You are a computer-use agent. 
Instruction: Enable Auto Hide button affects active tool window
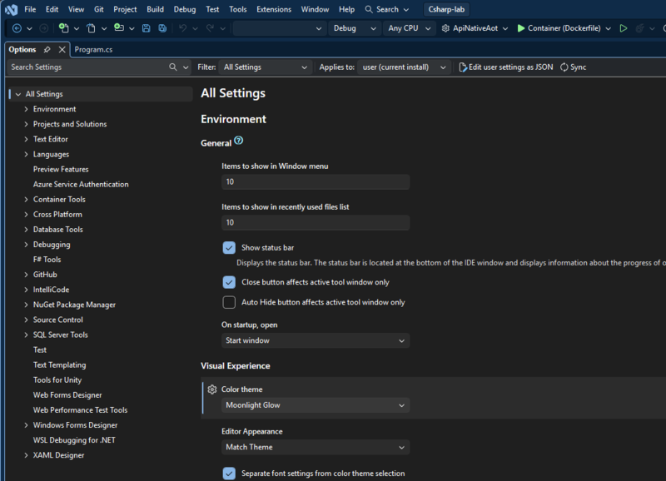pyautogui.click(x=229, y=302)
